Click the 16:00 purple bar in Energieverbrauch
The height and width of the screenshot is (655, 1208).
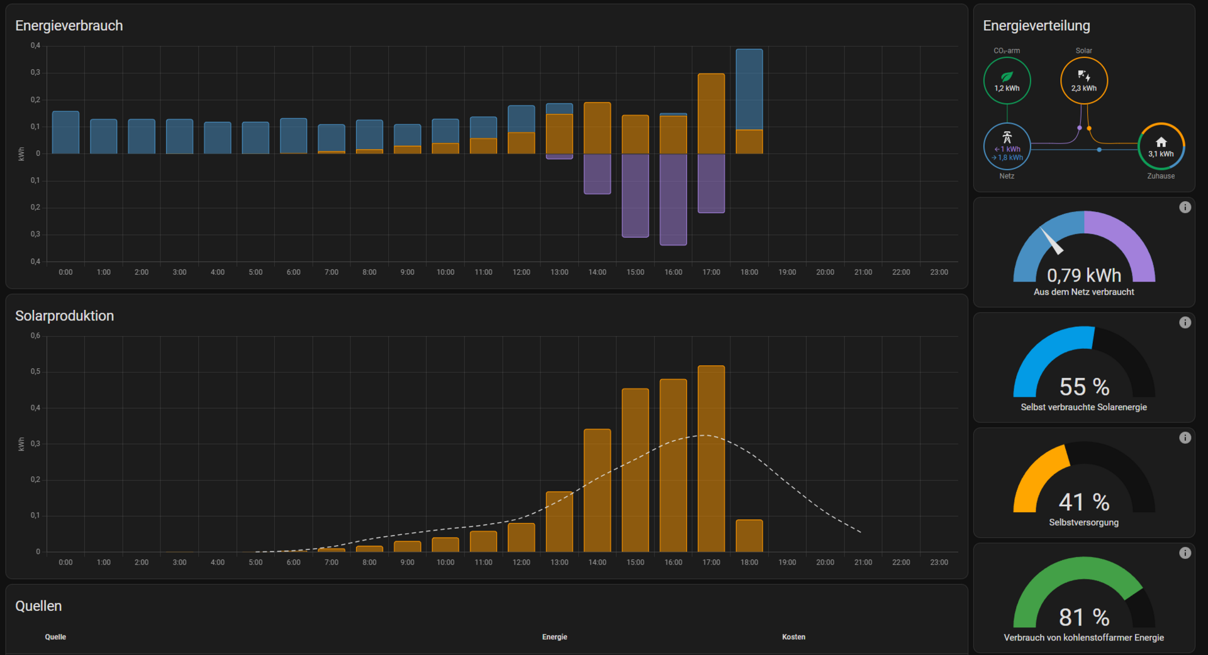tap(673, 199)
